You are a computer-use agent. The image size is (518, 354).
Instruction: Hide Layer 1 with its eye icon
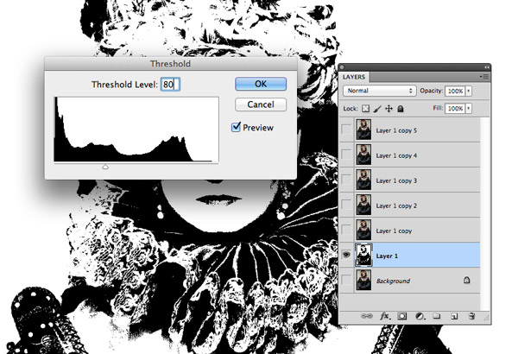346,255
